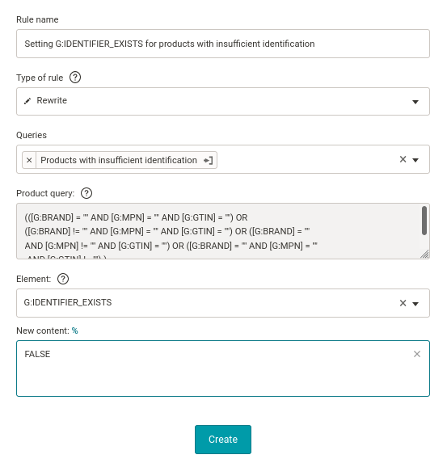The width and height of the screenshot is (447, 459).
Task: Open help for Type of rule
Action: coord(75,78)
